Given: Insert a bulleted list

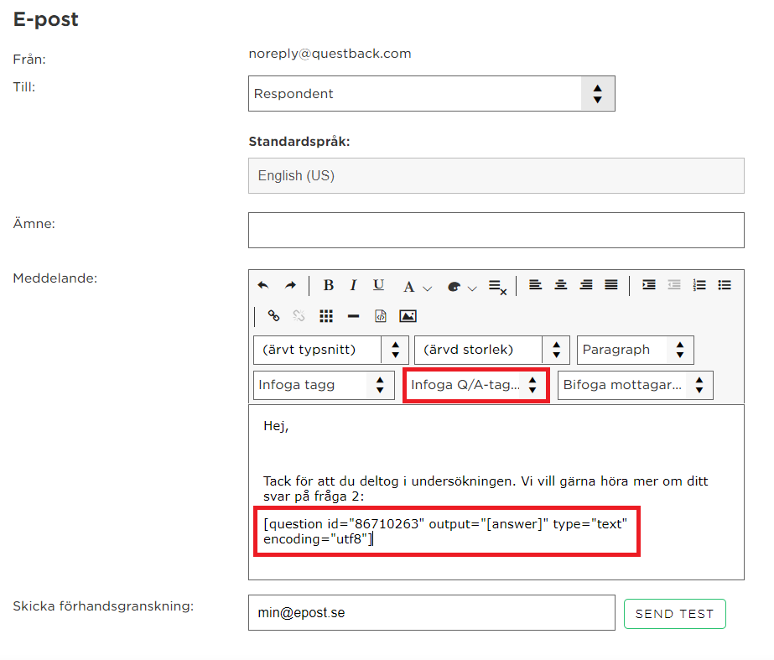Looking at the screenshot, I should tap(725, 285).
